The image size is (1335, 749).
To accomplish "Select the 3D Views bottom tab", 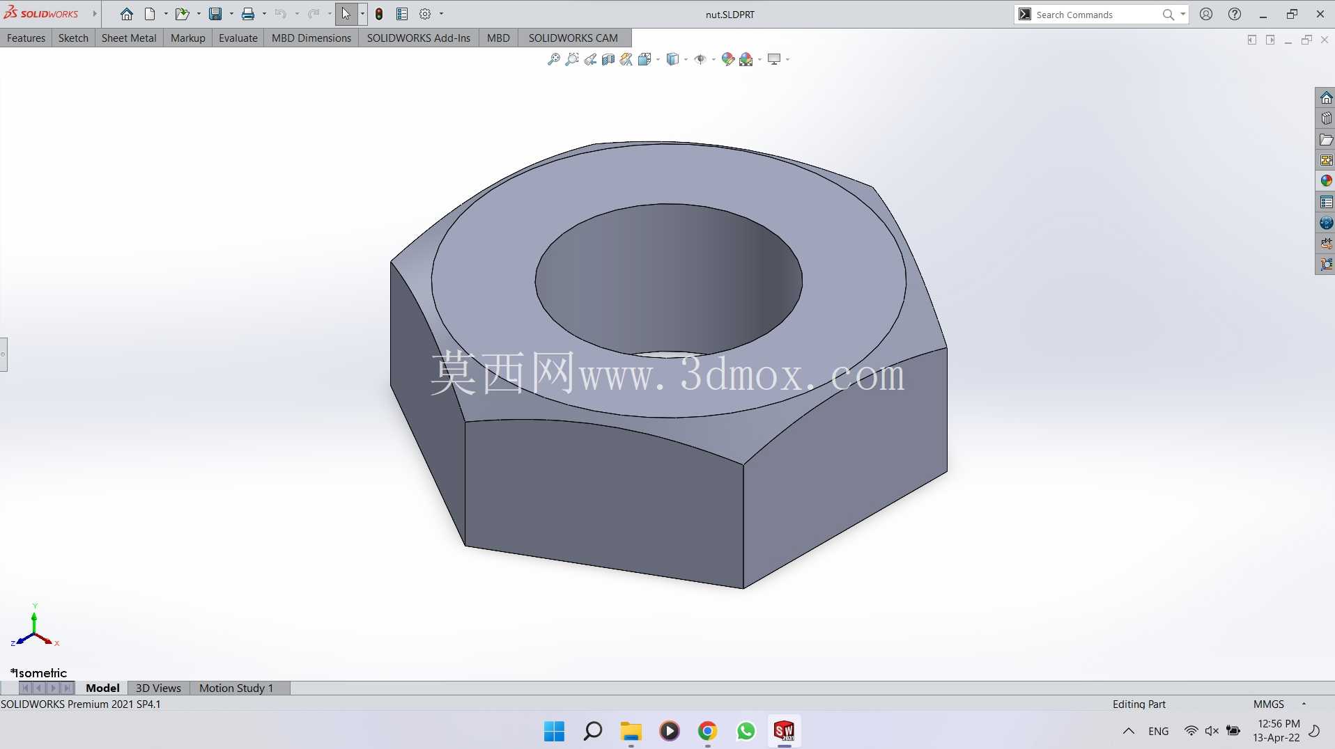I will [x=158, y=688].
